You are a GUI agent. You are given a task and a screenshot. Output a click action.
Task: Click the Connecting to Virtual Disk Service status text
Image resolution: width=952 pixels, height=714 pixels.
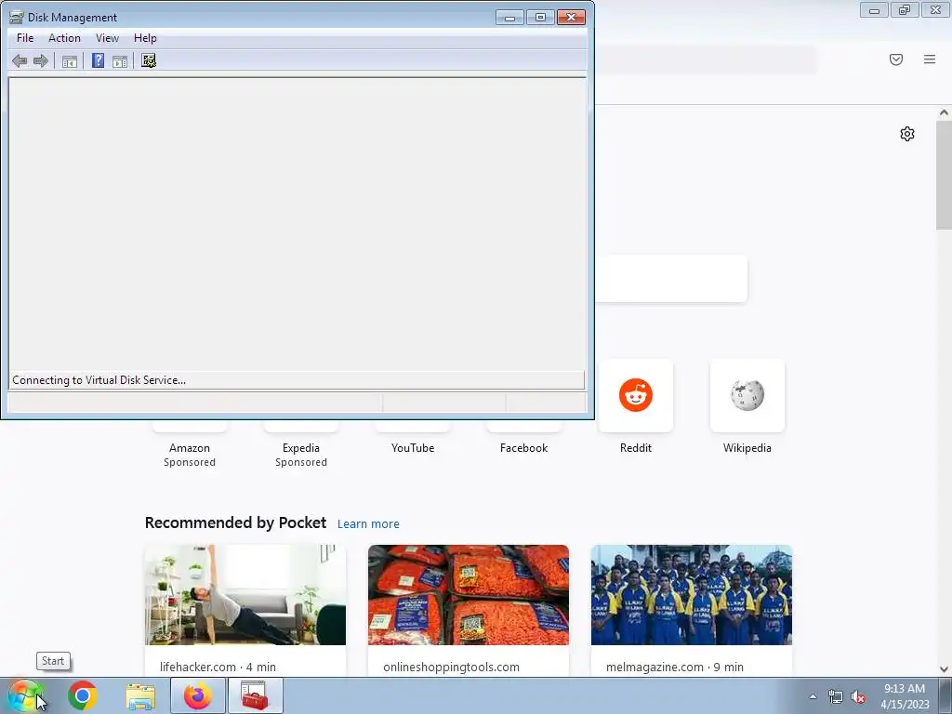(x=99, y=380)
